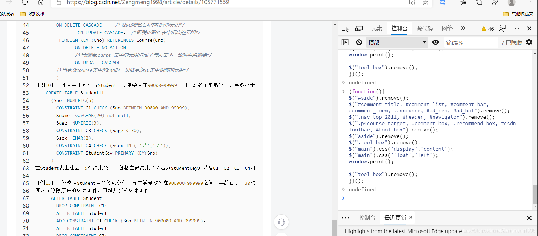Image resolution: width=538 pixels, height=236 pixels.
Task: Click first 'window.print();' console line
Action: click(x=371, y=55)
